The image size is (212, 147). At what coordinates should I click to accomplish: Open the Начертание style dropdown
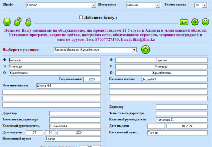pos(157,5)
